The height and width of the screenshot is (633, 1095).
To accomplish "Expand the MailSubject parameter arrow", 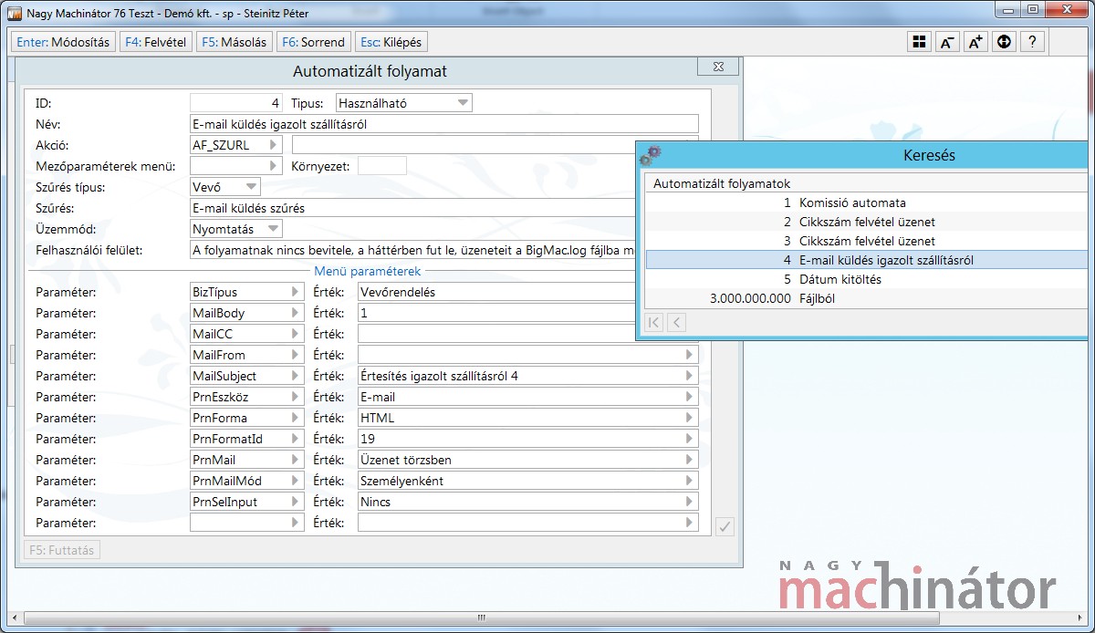I will click(295, 376).
